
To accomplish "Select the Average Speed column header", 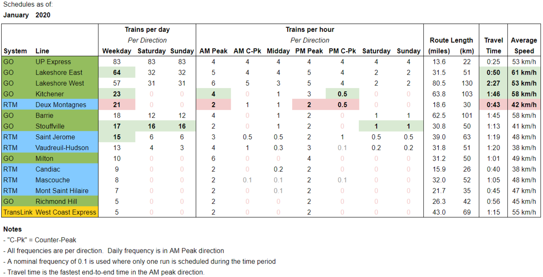I will 524,45.
